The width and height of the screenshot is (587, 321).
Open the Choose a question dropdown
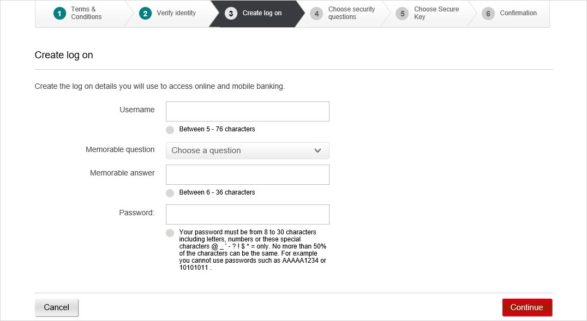click(x=248, y=151)
